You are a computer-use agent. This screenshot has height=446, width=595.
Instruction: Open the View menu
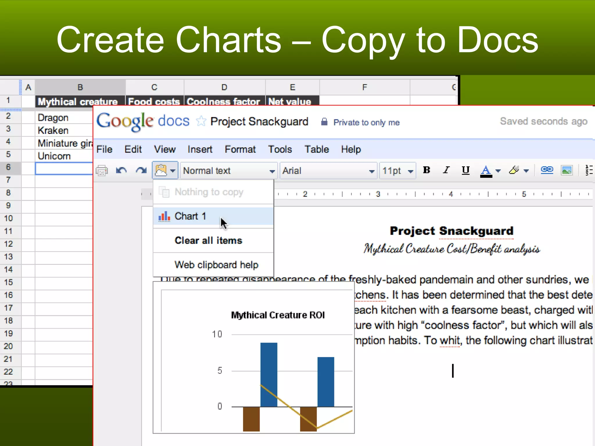[165, 149]
